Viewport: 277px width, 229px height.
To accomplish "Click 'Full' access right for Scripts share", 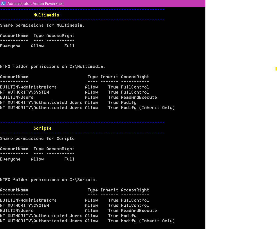I will coord(69,159).
